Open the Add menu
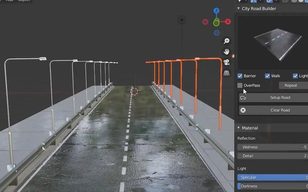308x192 pixels. click(9, 1)
